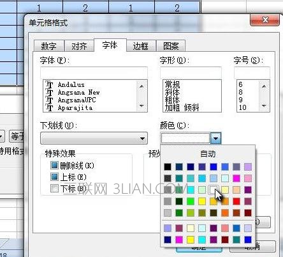Pick the purple swatch in third row

(248, 190)
